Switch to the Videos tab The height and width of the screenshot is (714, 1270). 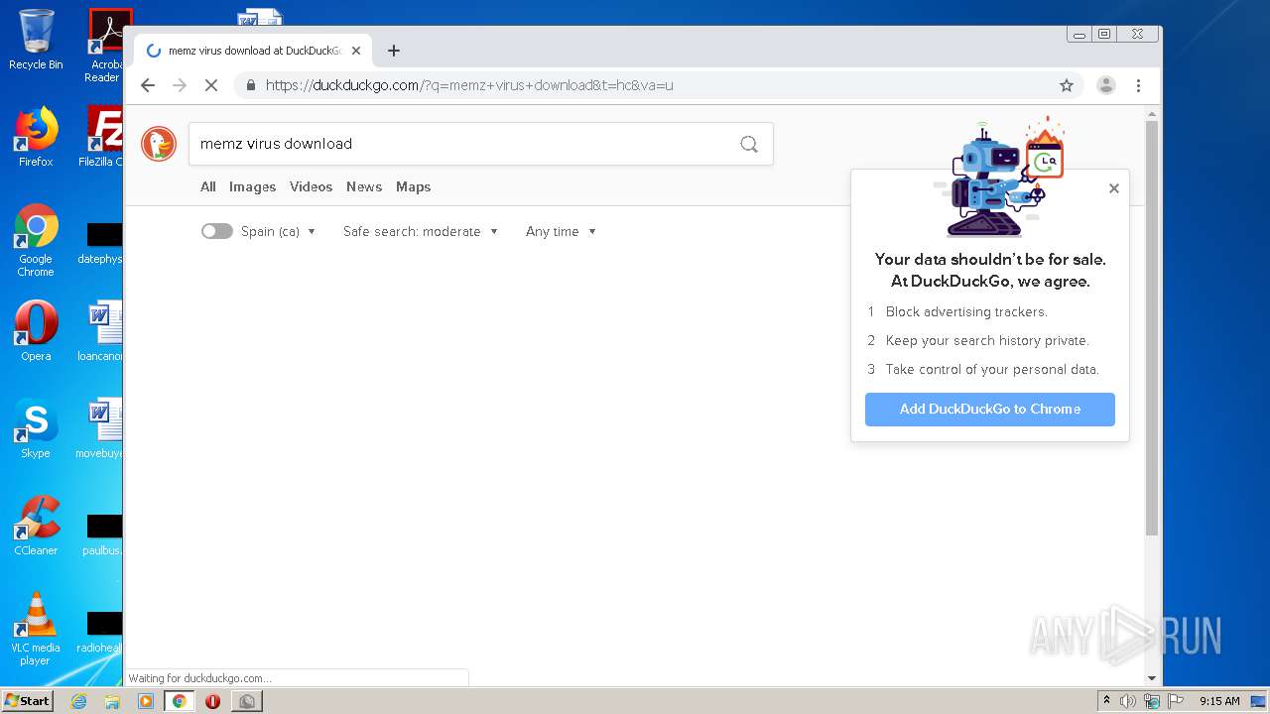point(311,186)
